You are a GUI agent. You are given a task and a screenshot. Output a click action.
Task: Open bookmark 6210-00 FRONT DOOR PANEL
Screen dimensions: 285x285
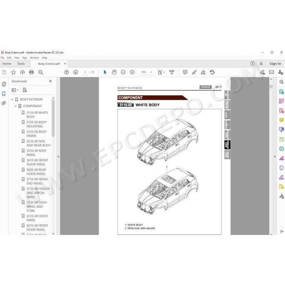tap(37, 228)
